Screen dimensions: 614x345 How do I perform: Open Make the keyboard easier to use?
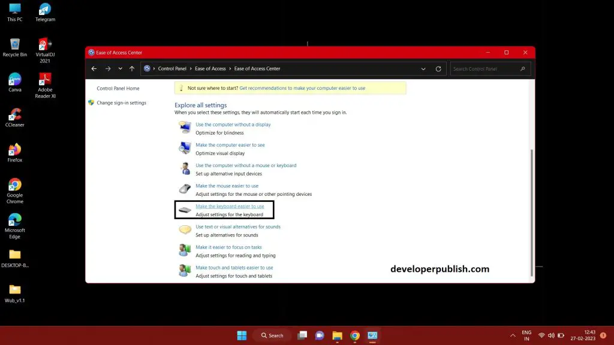coord(230,206)
